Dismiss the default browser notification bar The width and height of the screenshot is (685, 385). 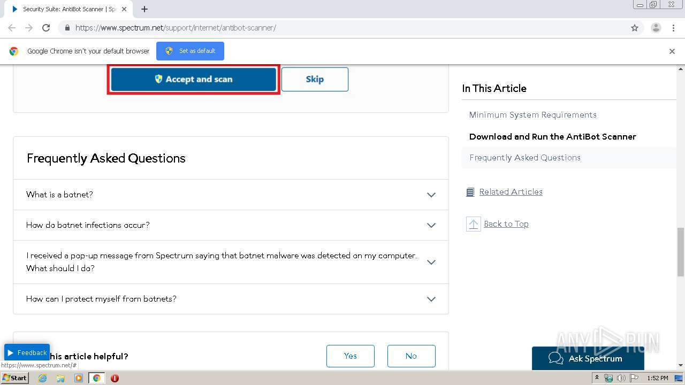click(672, 51)
